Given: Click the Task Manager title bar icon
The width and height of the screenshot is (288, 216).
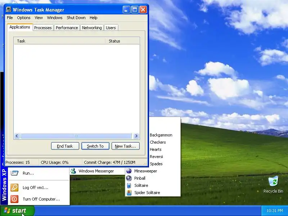Looking at the screenshot, I should (8, 9).
